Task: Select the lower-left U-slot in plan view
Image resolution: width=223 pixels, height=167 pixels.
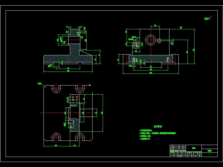Action: [x=56, y=137]
